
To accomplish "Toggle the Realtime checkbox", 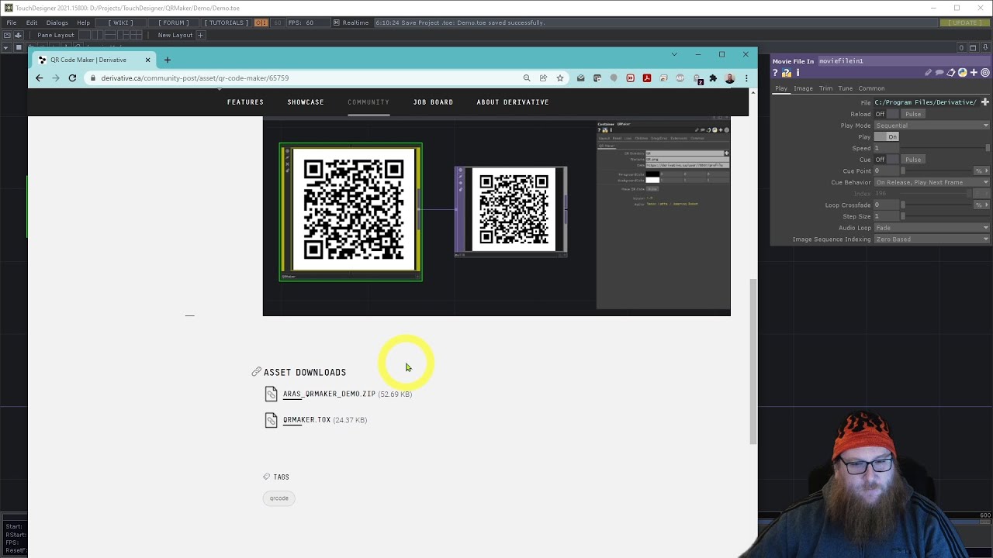I will (336, 22).
